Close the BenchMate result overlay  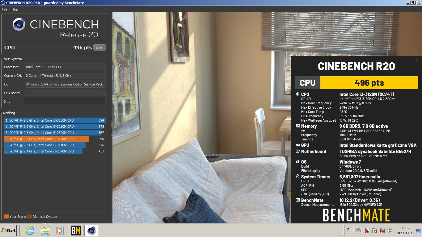tap(418, 60)
